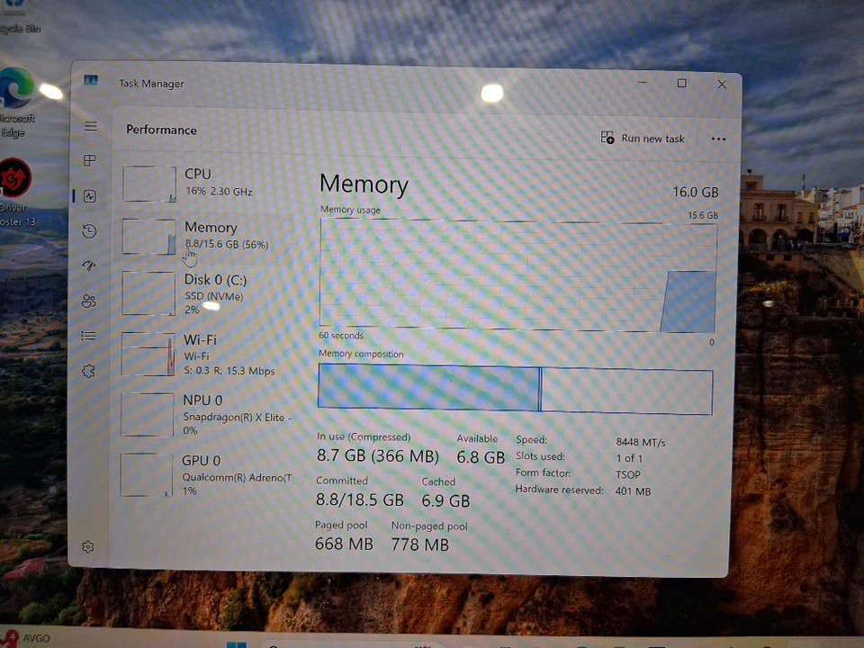Switch to the Users page icon

pos(88,301)
